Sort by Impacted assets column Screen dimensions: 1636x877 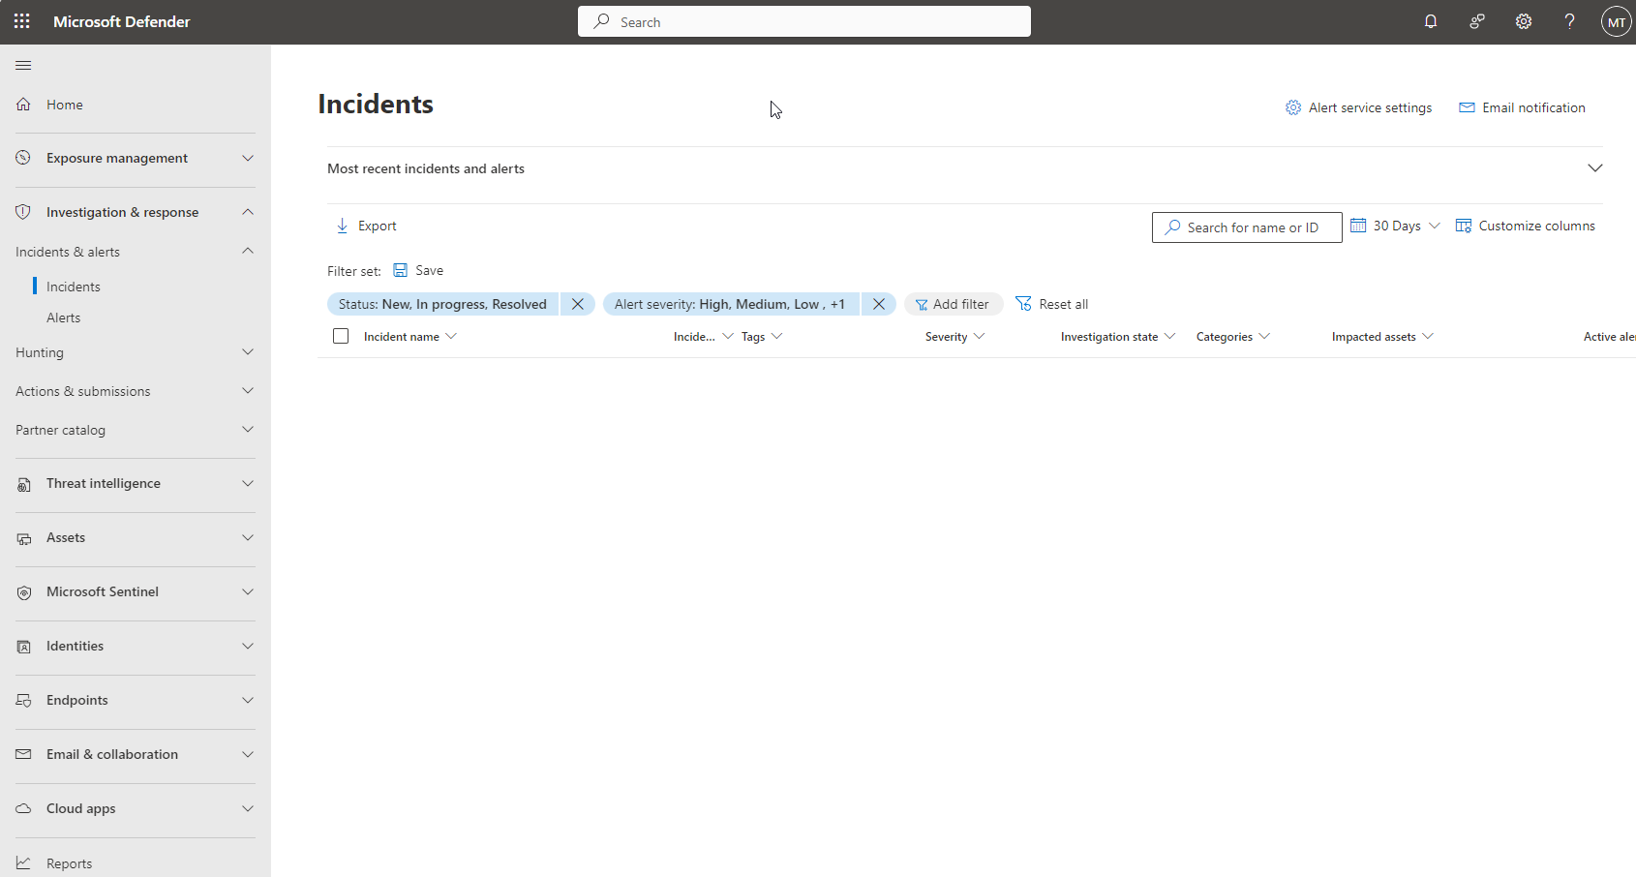(x=1382, y=337)
